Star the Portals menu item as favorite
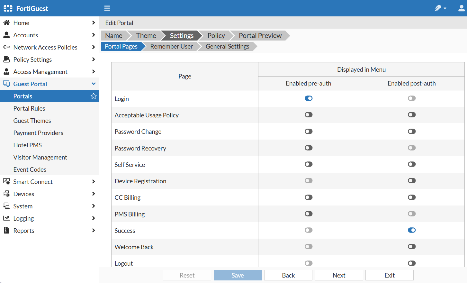The width and height of the screenshot is (467, 283). point(93,96)
